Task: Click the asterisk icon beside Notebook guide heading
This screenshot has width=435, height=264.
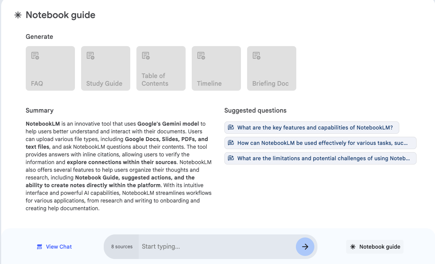Action: coord(18,15)
